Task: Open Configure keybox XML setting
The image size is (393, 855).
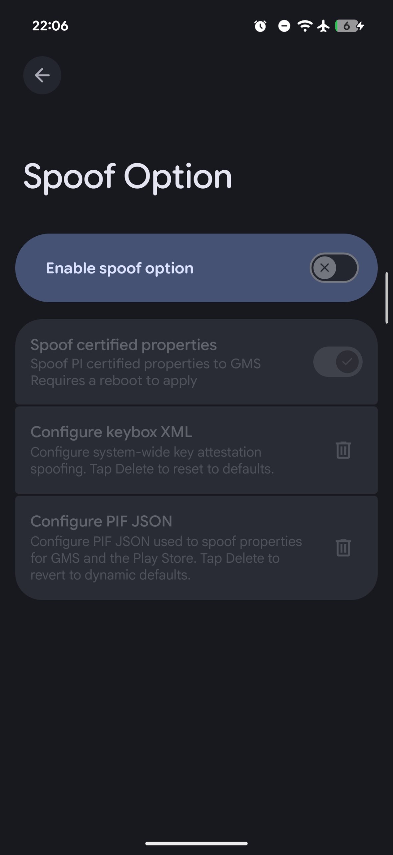Action: pos(196,450)
